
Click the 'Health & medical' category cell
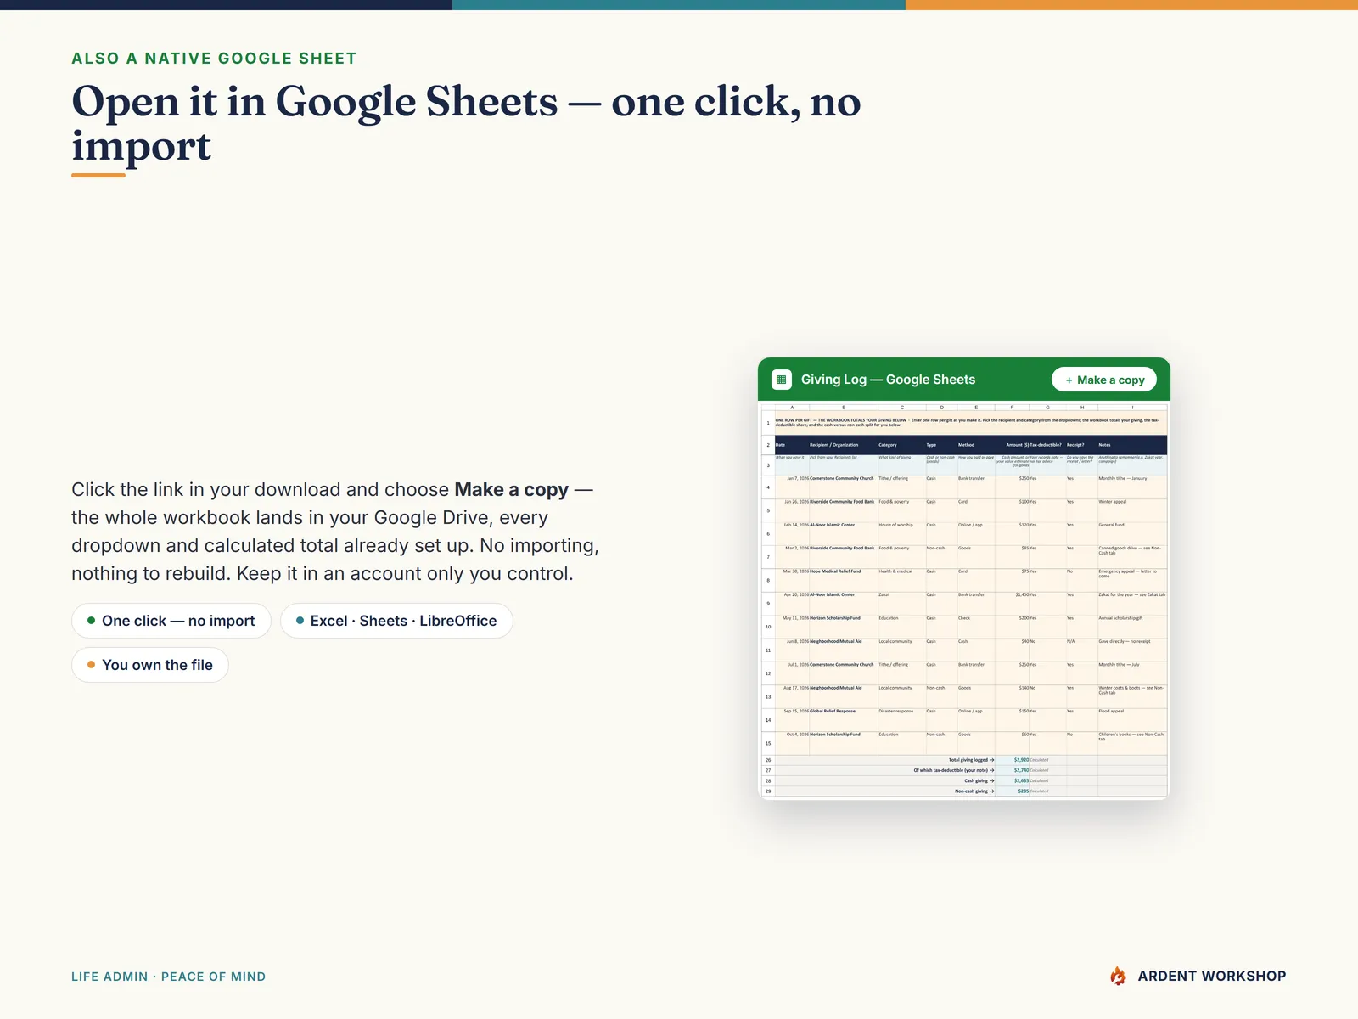901,580
